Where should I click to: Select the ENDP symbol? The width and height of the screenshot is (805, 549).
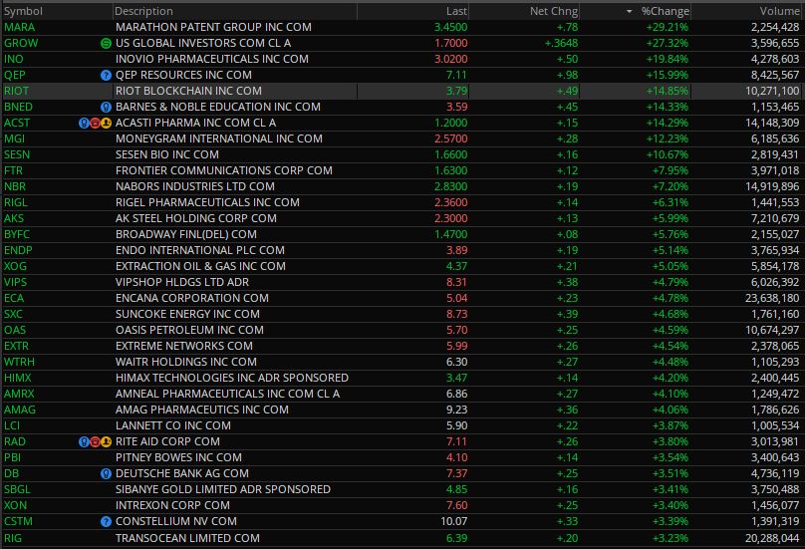tap(18, 250)
